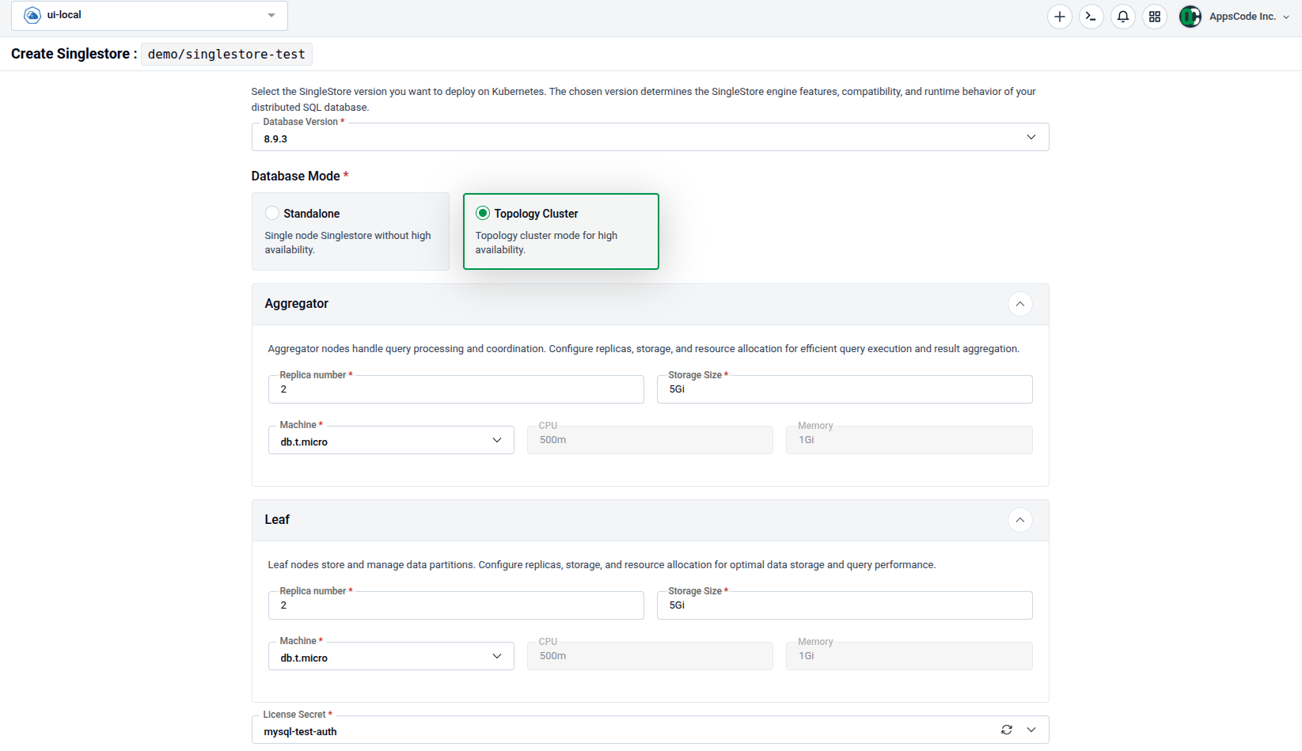
Task: Open the Database Version 8.9.3 dropdown
Action: tap(650, 138)
